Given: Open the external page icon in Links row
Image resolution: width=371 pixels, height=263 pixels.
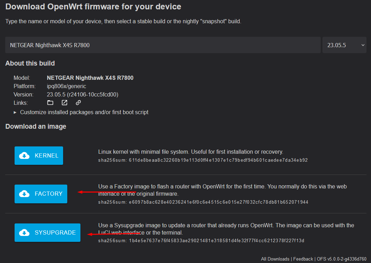Looking at the screenshot, I should tap(64, 103).
